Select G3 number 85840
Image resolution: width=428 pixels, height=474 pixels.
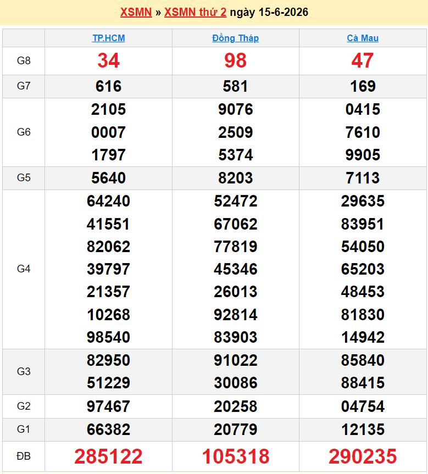coord(363,361)
